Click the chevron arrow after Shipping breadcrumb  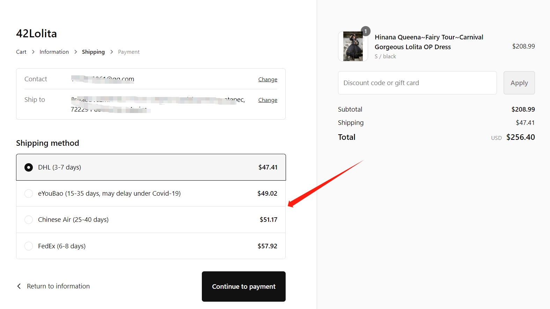pyautogui.click(x=112, y=52)
